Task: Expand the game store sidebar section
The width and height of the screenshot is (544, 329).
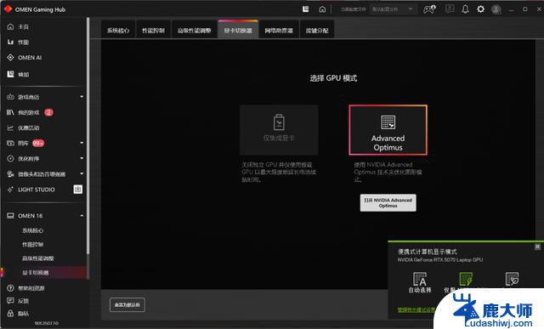Action: 82,96
